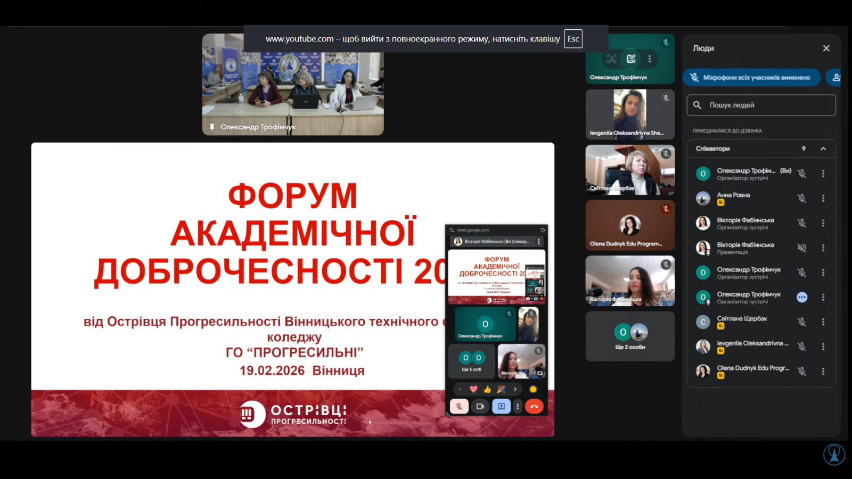Toggle microphone for Olena Dudnyk in list

tap(801, 371)
